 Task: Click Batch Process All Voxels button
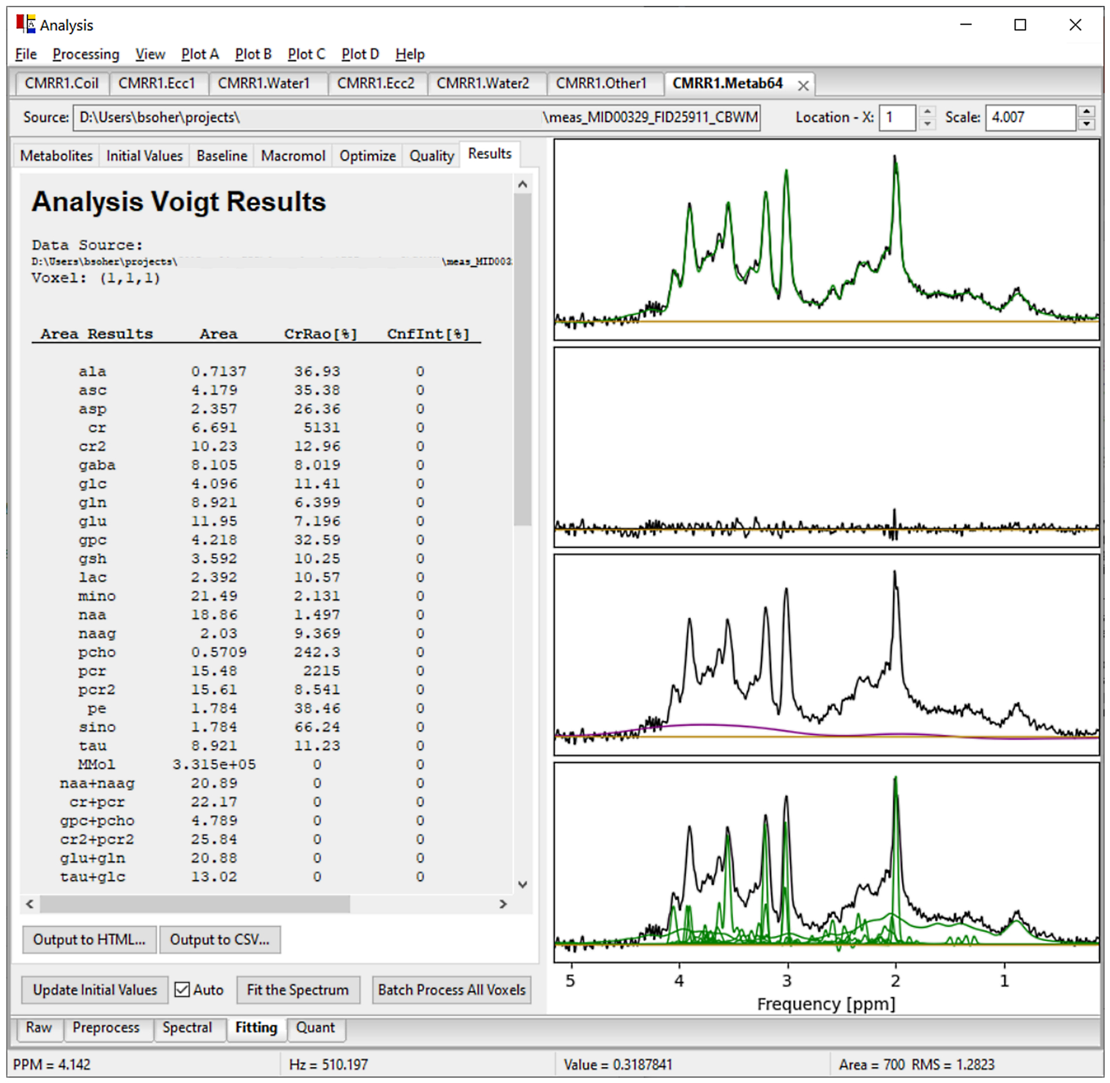point(452,990)
